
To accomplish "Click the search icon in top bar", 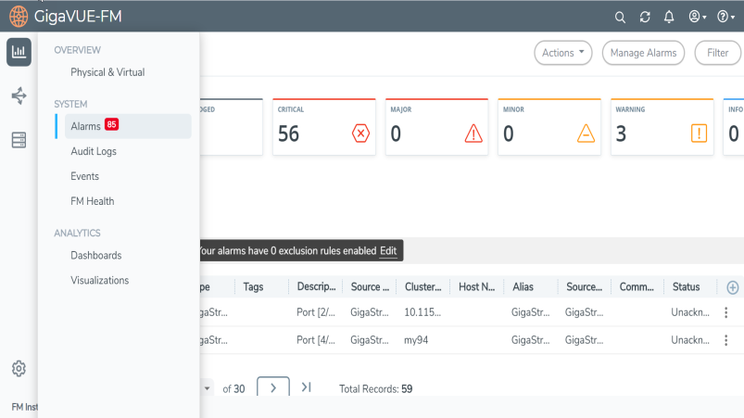I will click(621, 17).
